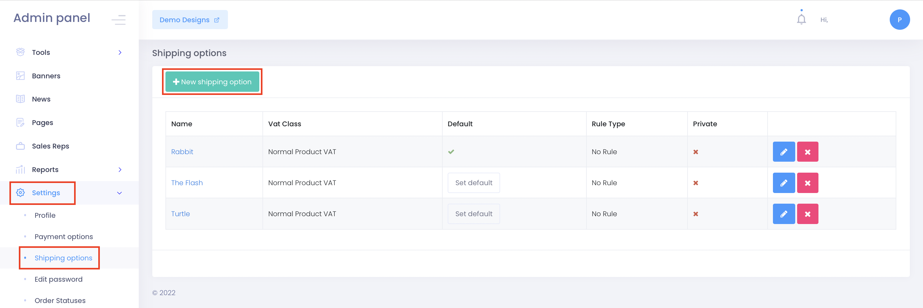Viewport: 923px width, 308px height.
Task: Expand the Reports submenu
Action: point(120,169)
